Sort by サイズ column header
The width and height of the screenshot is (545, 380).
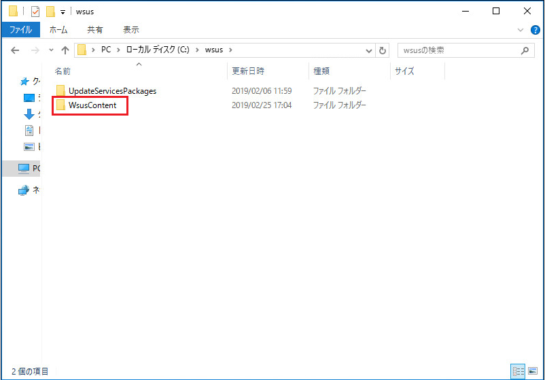[x=404, y=71]
